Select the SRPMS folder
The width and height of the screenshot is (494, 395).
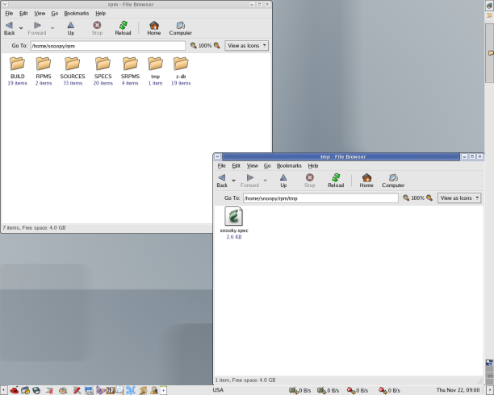tap(130, 64)
